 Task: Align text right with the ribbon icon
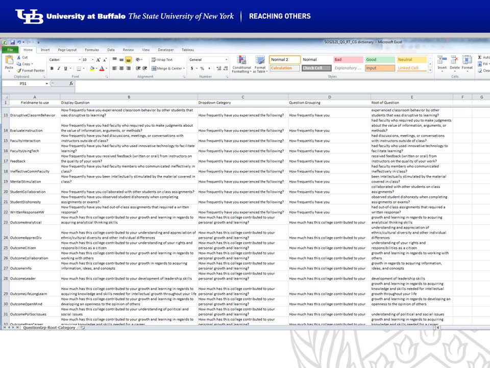128,68
